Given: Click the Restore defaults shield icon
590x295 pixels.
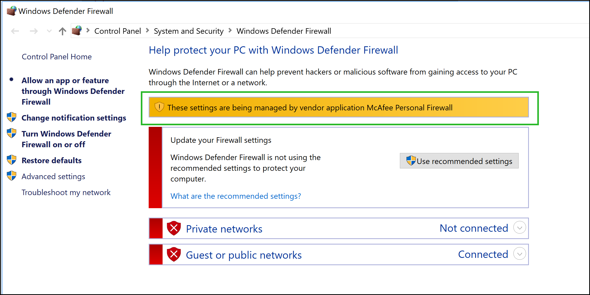Looking at the screenshot, I should click(11, 160).
